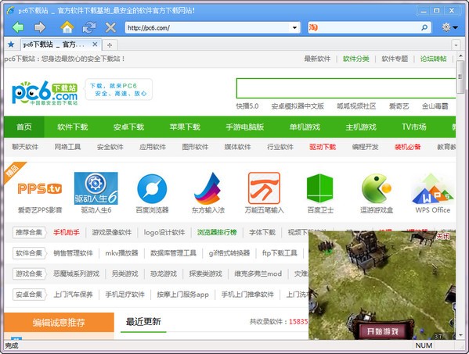Viewport: 469px width, 354px height.
Task: Select the 苹果下载 navigation item
Action: pyautogui.click(x=185, y=127)
